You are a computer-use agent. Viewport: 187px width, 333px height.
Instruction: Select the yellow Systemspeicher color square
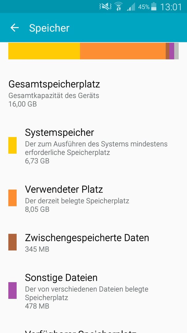[13, 145]
